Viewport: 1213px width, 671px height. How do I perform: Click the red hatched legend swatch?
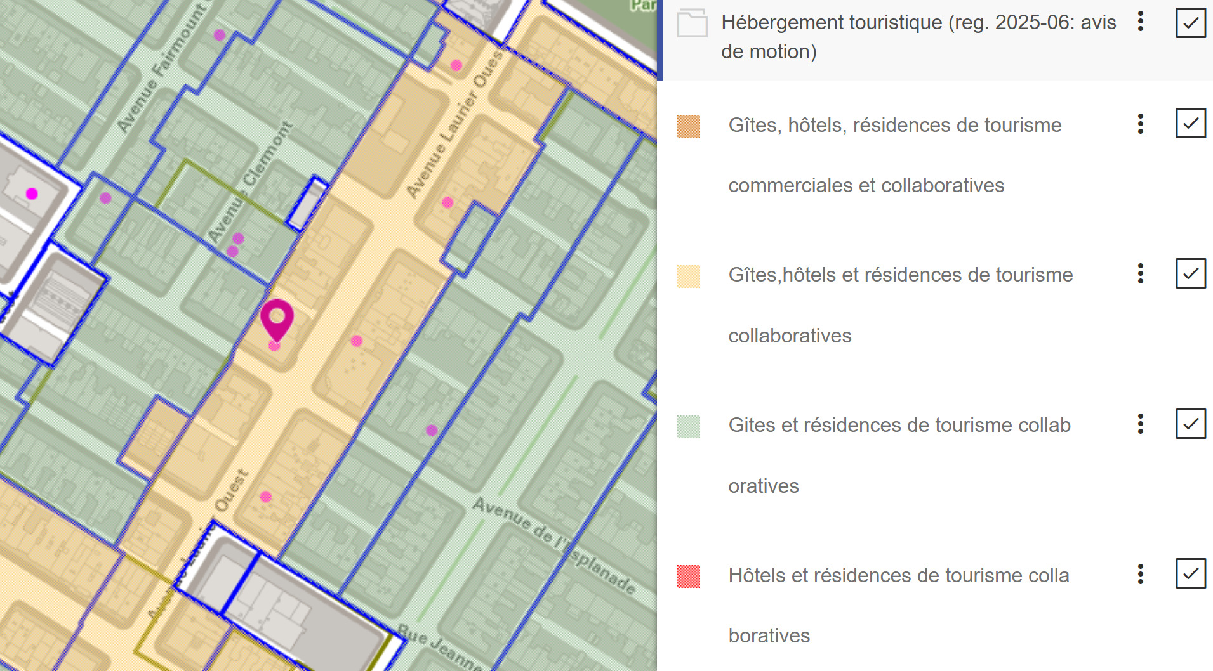[x=689, y=577]
